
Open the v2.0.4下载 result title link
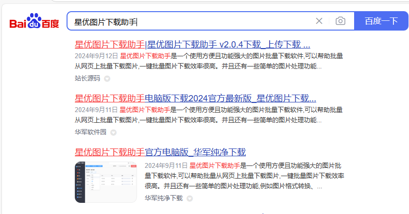(192, 45)
